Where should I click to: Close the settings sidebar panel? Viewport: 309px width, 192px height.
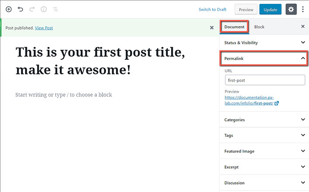(303, 27)
